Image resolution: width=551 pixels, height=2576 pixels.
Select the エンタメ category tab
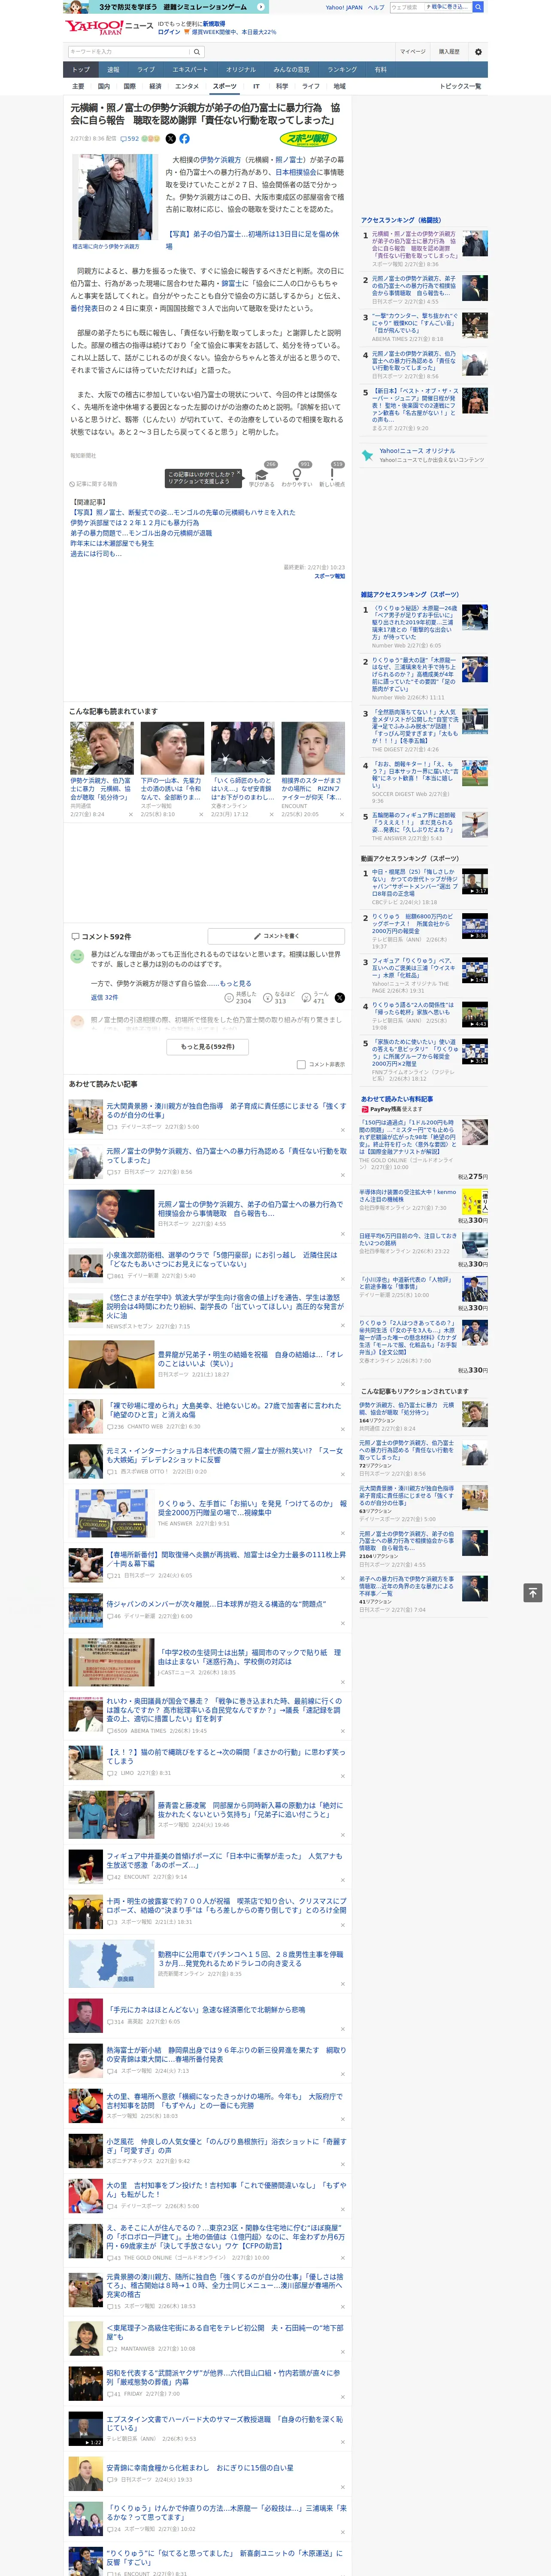pyautogui.click(x=187, y=86)
